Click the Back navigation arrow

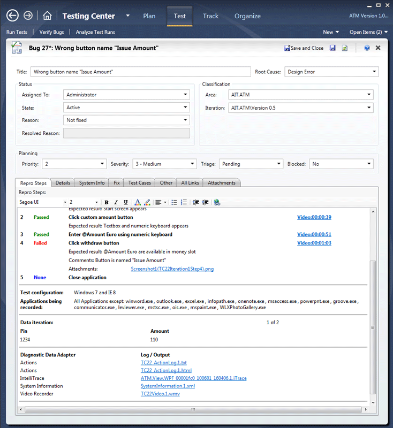point(12,16)
